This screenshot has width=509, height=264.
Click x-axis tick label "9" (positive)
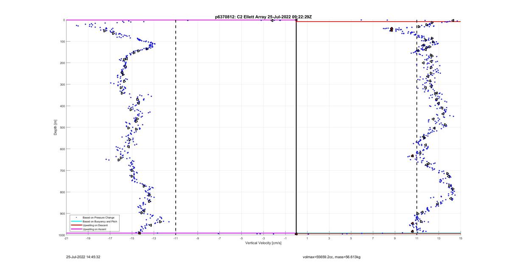395,239
